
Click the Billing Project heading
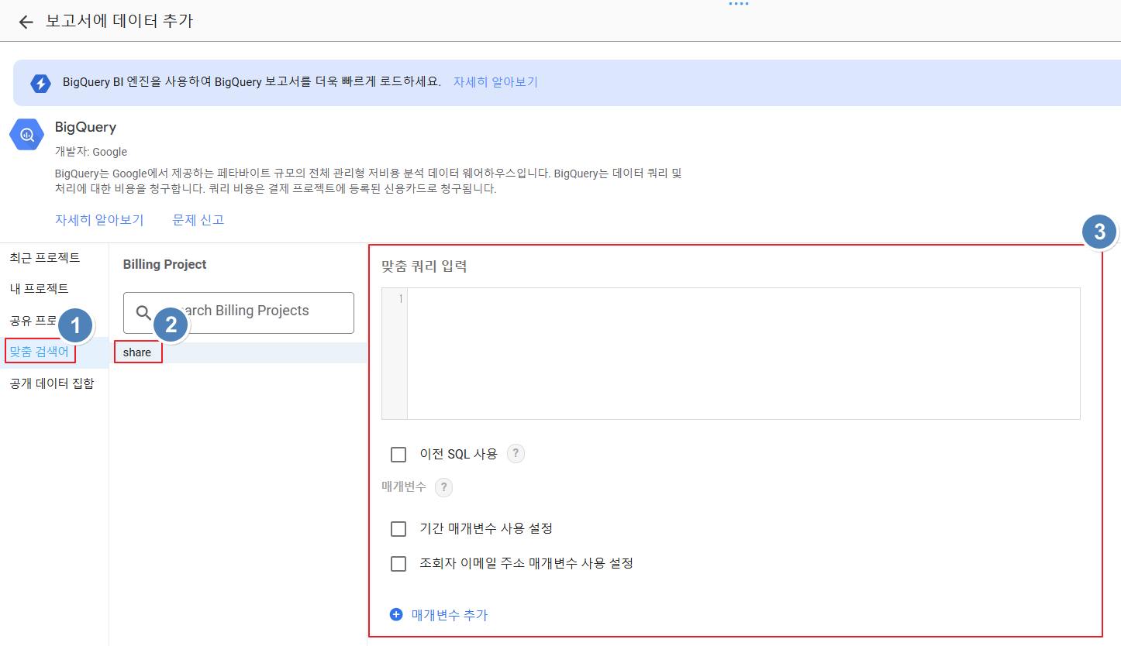[x=165, y=264]
